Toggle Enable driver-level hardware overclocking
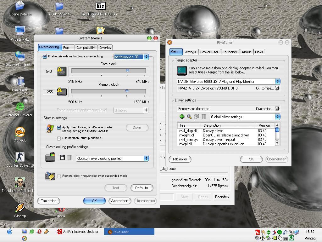The height and width of the screenshot is (242, 322). pyautogui.click(x=45, y=57)
